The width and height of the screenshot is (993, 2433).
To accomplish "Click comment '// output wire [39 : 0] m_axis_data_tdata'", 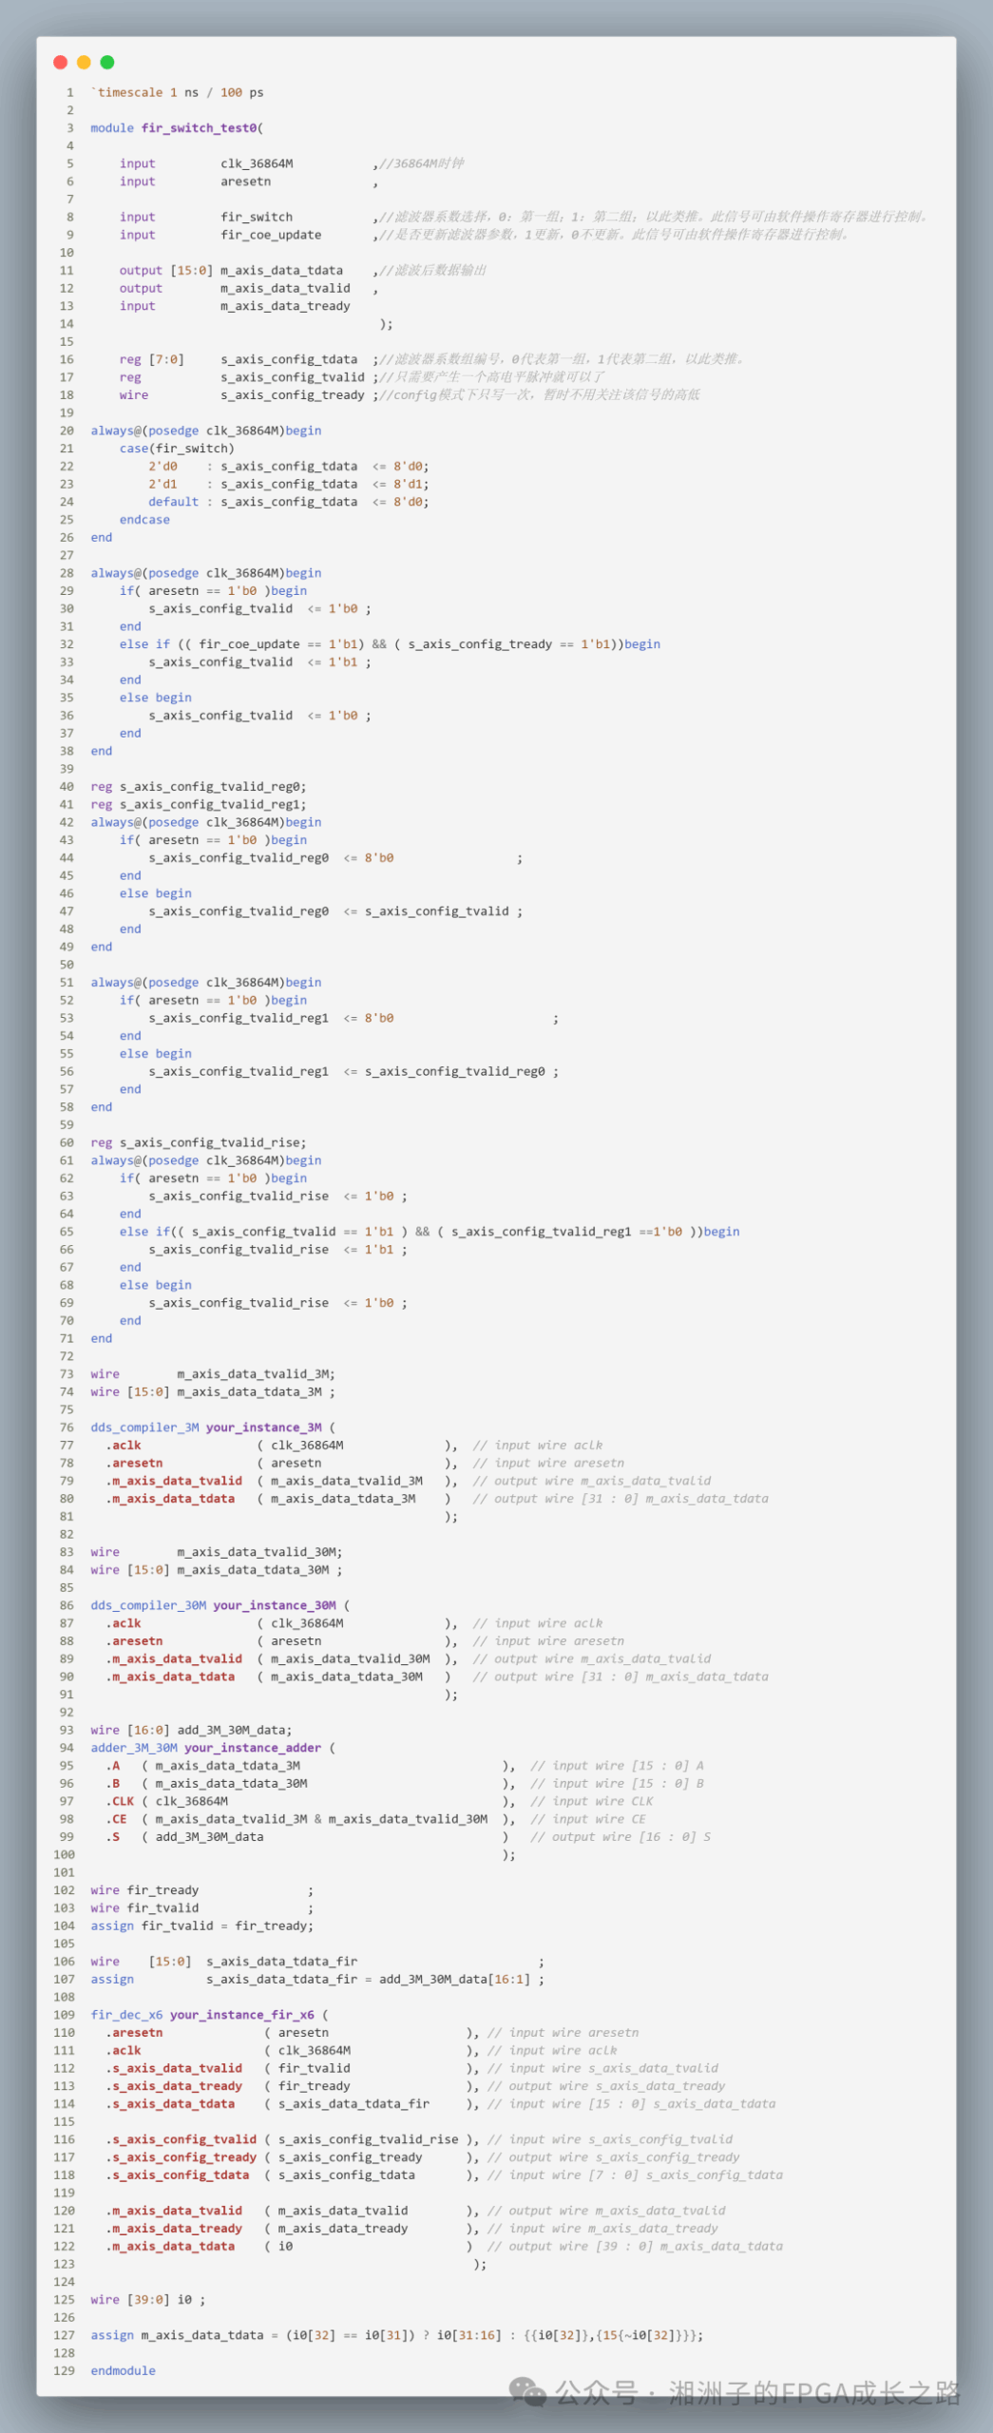I will pyautogui.click(x=635, y=2247).
